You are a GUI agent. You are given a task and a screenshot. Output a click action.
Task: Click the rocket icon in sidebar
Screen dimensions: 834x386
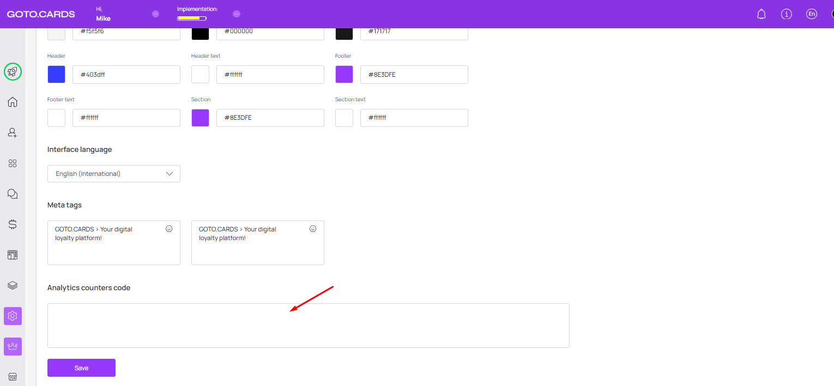[x=13, y=71]
